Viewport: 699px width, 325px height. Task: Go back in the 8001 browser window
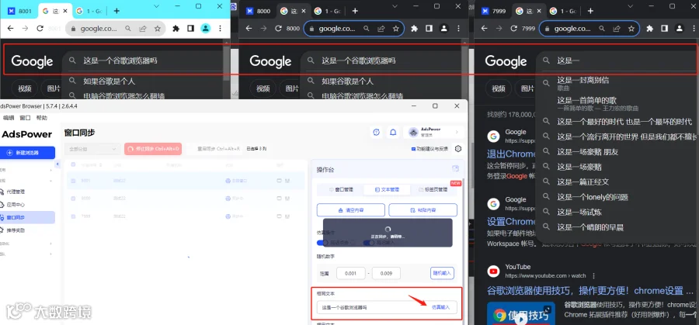11,29
